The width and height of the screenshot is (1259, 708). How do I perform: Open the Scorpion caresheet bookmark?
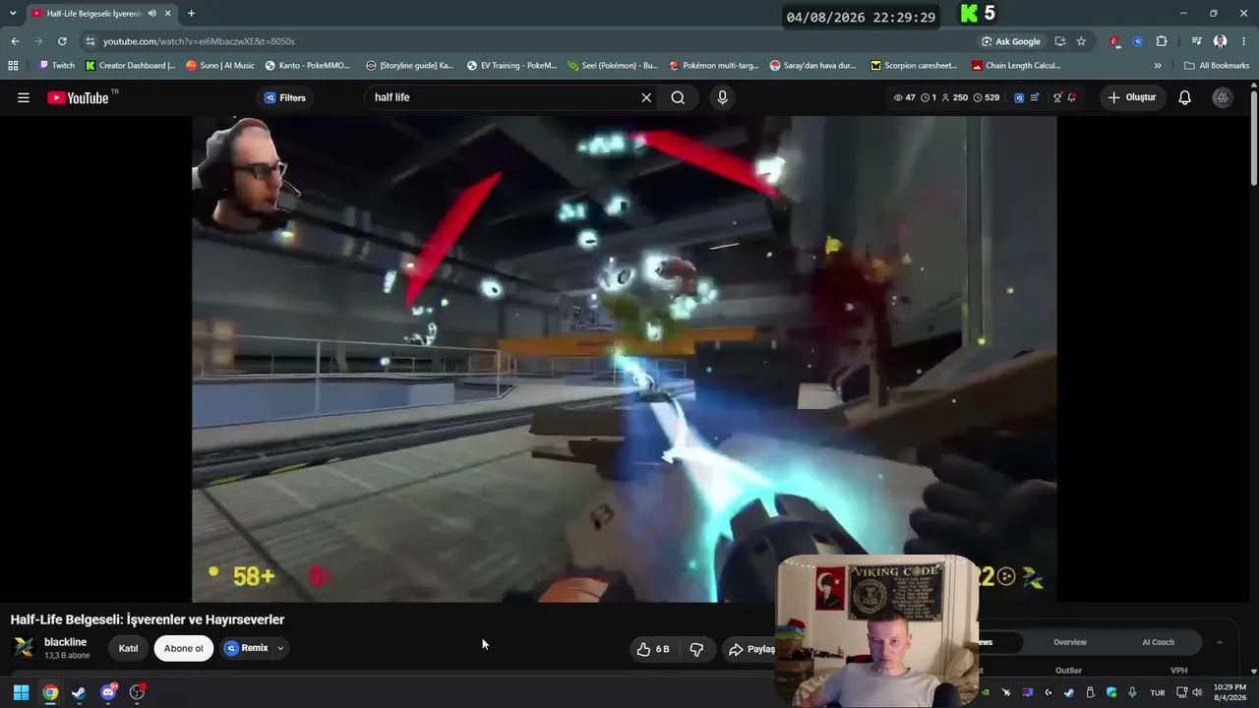[x=915, y=66]
